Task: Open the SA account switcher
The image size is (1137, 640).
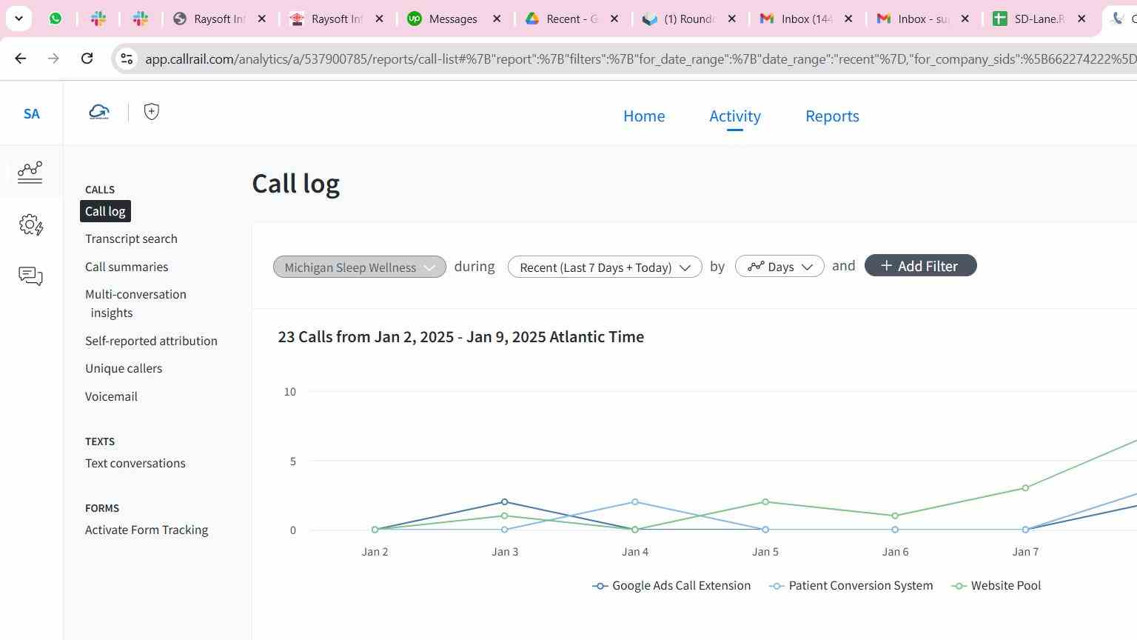Action: click(31, 114)
